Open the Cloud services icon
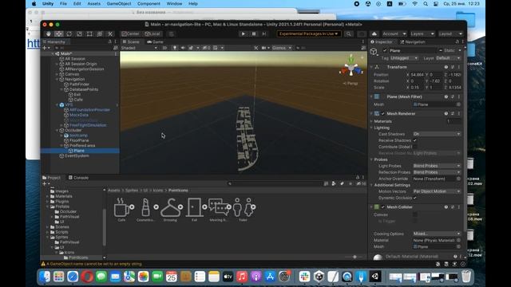The height and width of the screenshot is (287, 511). [374, 33]
